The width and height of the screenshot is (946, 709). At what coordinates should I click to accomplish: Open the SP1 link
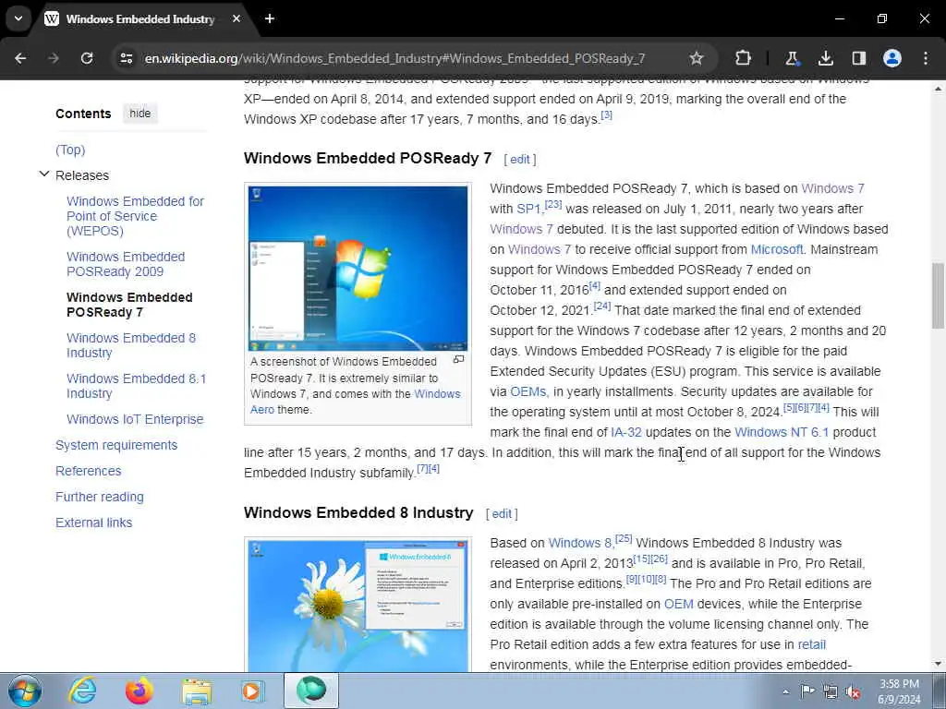click(528, 210)
